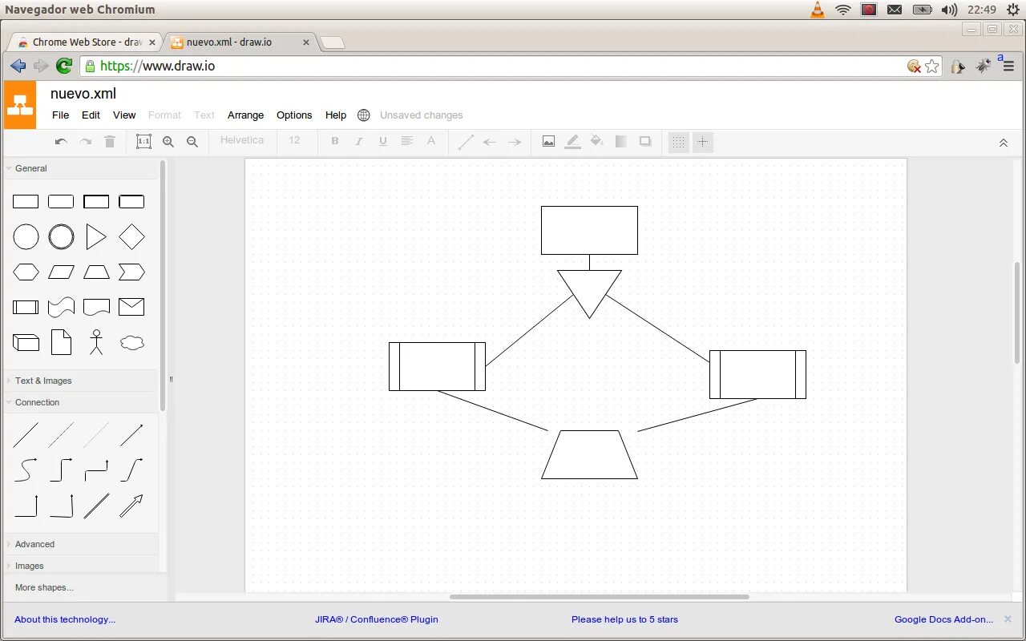
Task: Click the draw.io orange logo
Action: click(x=20, y=105)
